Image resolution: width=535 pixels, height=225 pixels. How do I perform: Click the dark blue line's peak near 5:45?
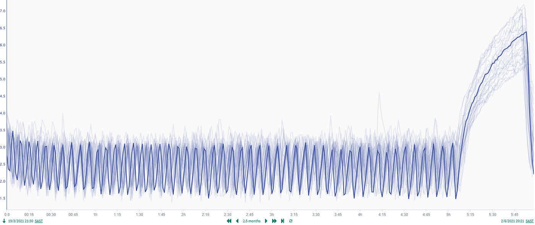click(x=526, y=32)
